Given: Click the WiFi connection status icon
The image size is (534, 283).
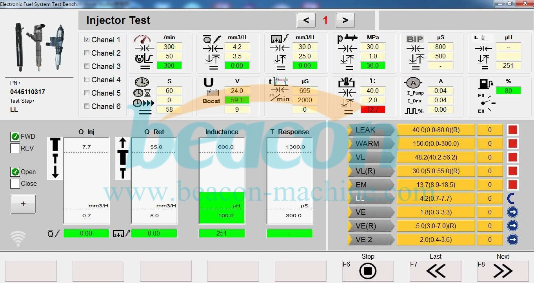Looking at the screenshot, I should [x=18, y=238].
